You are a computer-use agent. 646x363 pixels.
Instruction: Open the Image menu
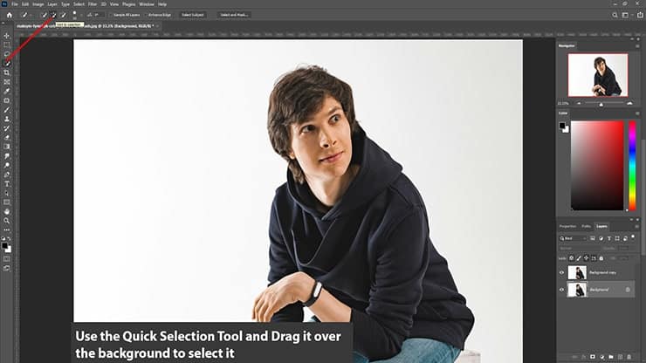point(38,4)
